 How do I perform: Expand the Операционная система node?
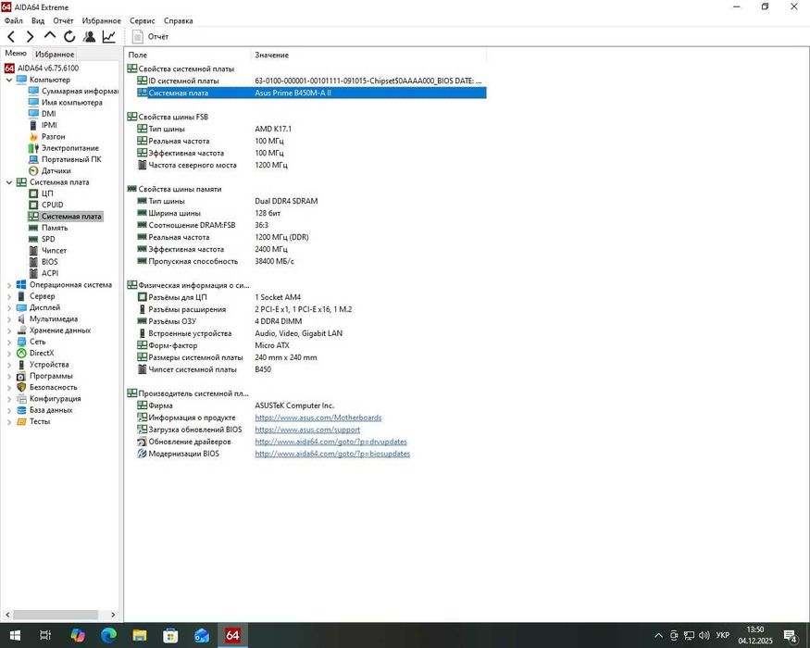(x=8, y=285)
